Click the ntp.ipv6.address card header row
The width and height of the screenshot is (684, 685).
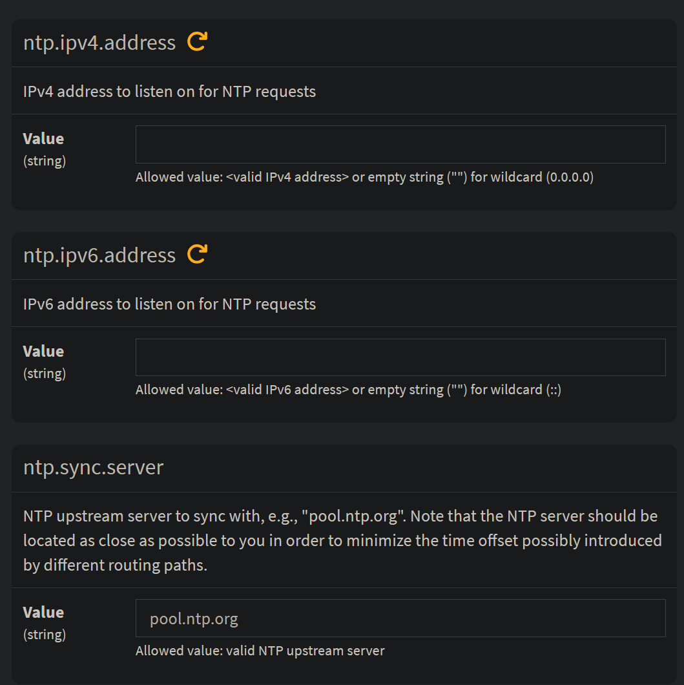pyautogui.click(x=342, y=255)
